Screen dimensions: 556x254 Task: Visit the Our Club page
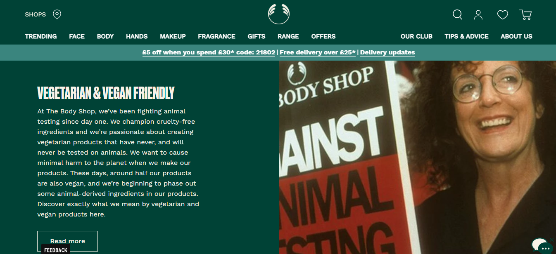click(416, 36)
